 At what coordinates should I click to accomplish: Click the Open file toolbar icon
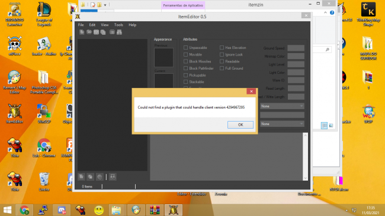[x=89, y=32]
